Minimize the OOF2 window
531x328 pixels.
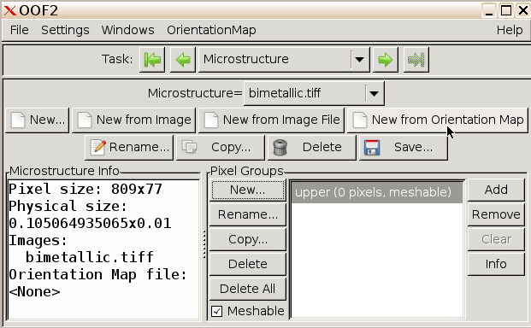(489, 11)
